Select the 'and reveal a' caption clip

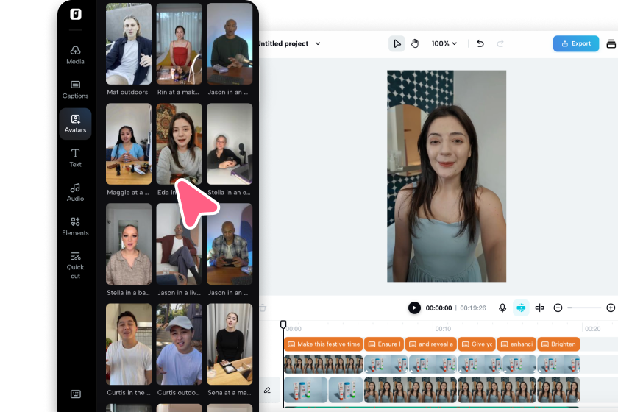tap(431, 344)
